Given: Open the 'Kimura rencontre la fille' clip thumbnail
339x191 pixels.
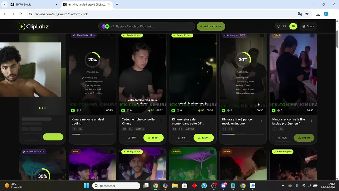Looking at the screenshot, I should click(293, 74).
